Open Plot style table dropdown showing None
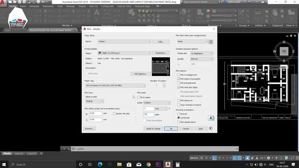The width and height of the screenshot is (299, 168). (x=192, y=42)
